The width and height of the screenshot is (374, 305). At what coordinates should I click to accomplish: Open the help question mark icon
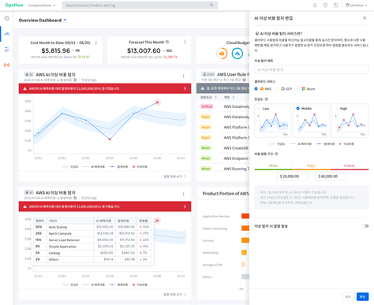click(325, 6)
